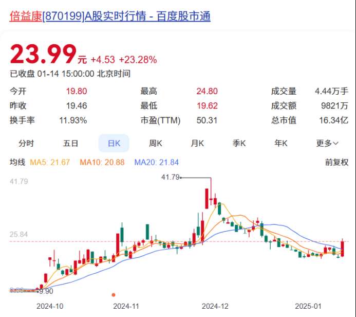Select the 日K chart tab
Screen dimensions: 356x317
click(114, 143)
